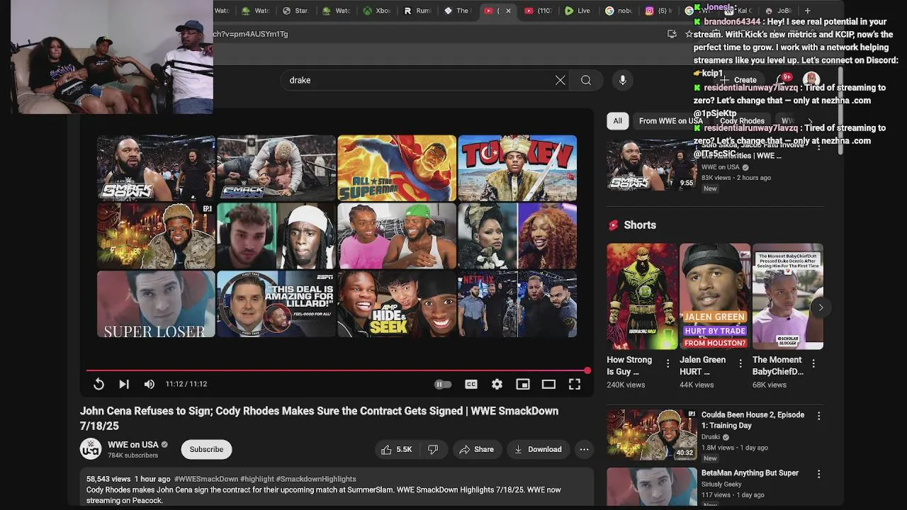Subscribe to WWE on USA channel

(x=206, y=449)
